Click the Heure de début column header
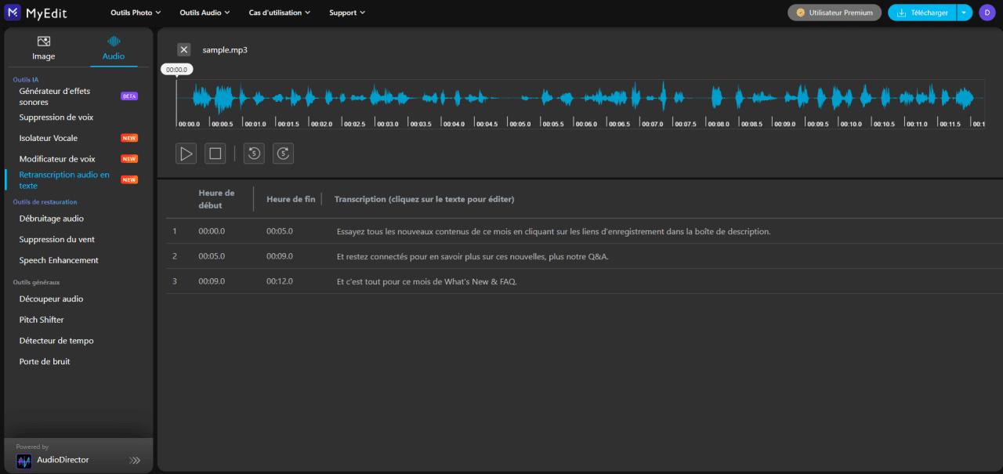1003x474 pixels. 216,199
